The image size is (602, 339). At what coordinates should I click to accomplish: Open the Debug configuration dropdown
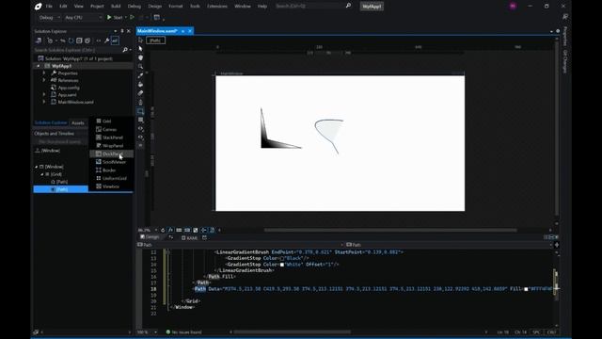pos(49,17)
